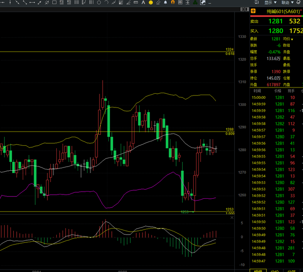Click the 纯碱601(SA601) contract title
Screen dimensions: 303x272
pyautogui.click(x=284, y=11)
